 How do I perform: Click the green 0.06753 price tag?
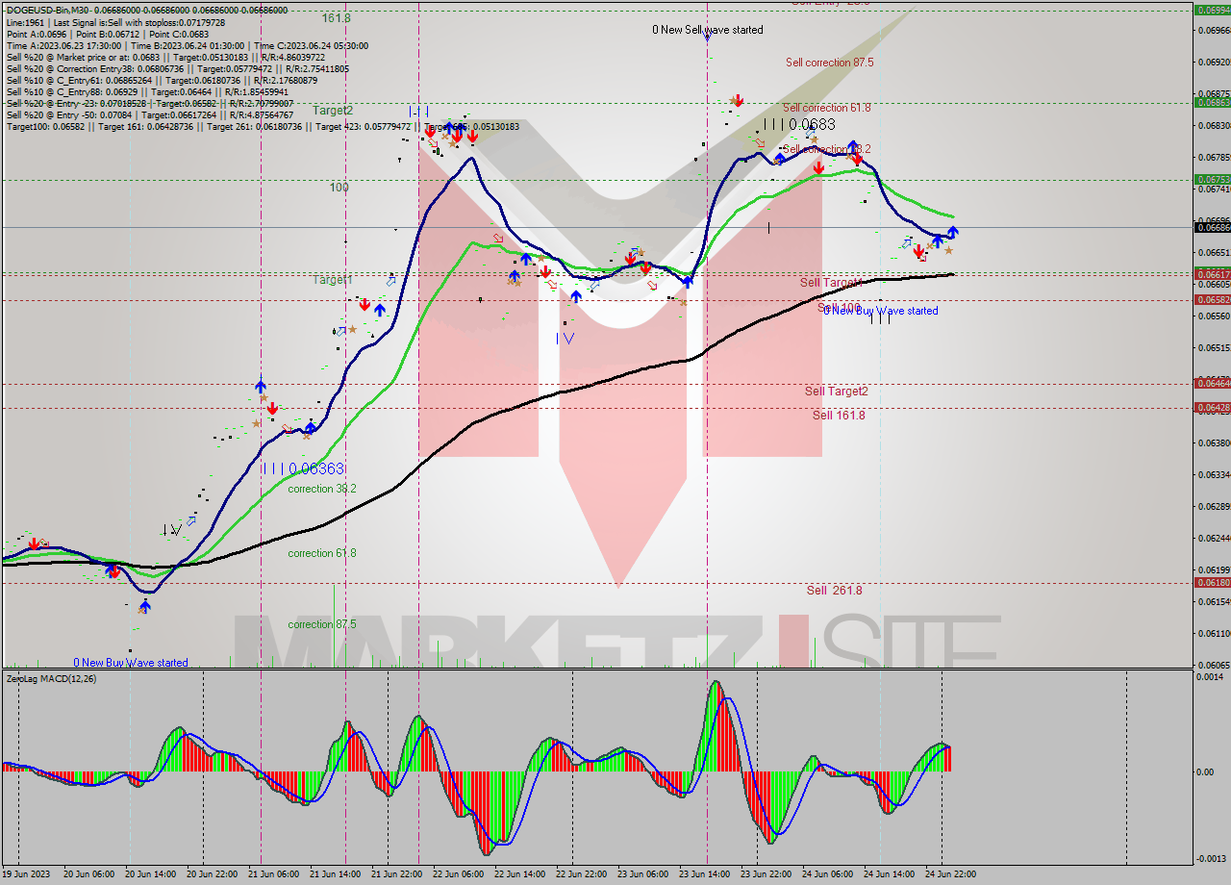tap(1212, 179)
